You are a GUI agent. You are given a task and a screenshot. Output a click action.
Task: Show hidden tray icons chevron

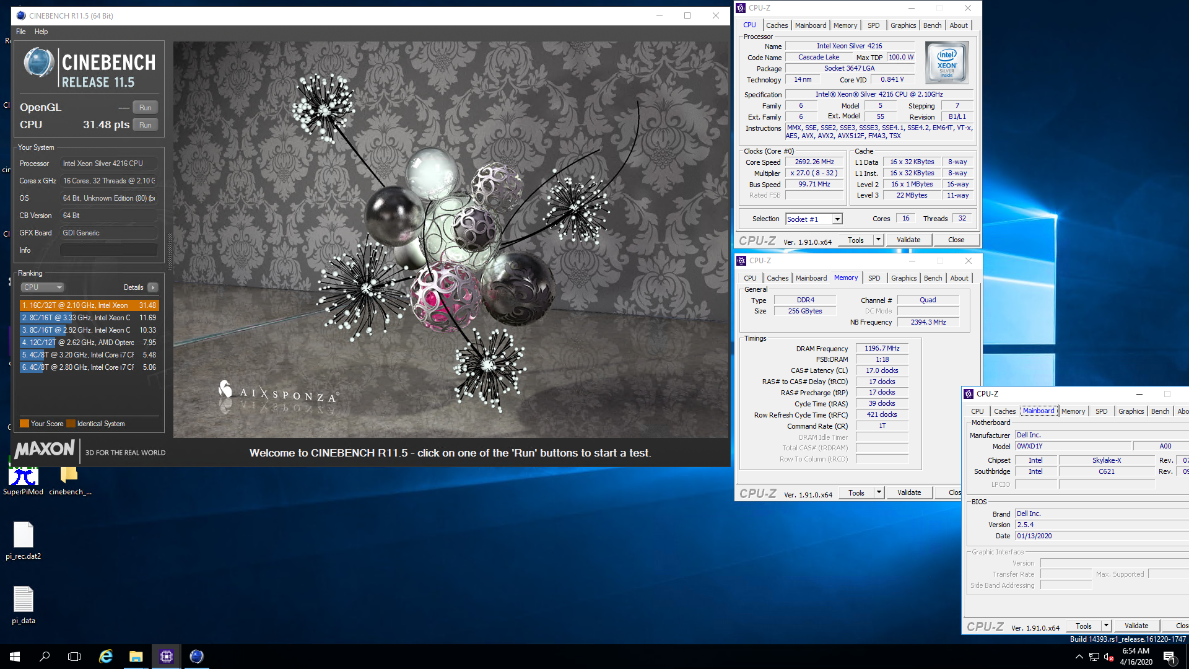click(1079, 657)
